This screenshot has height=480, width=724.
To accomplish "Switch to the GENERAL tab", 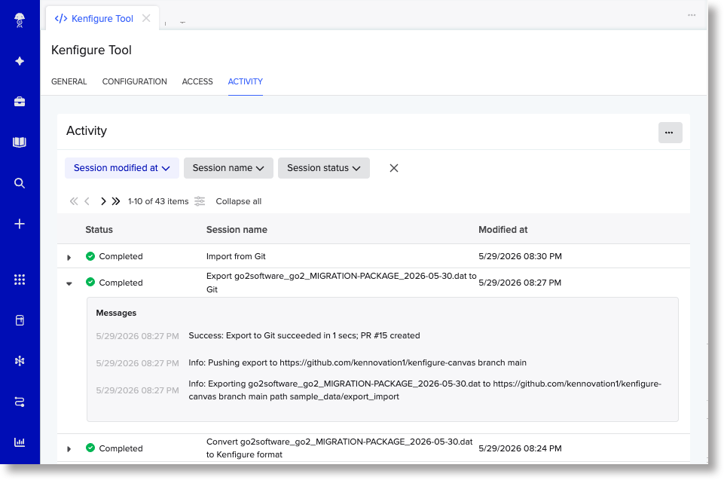I will pyautogui.click(x=69, y=81).
